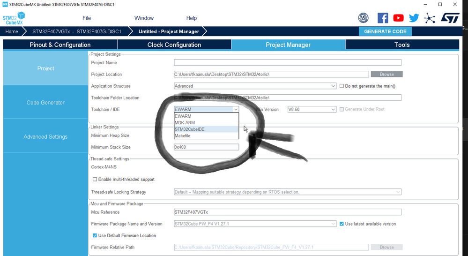Image resolution: width=468 pixels, height=256 pixels.
Task: Choose EWARM from the toolchain list
Action: 206,116
